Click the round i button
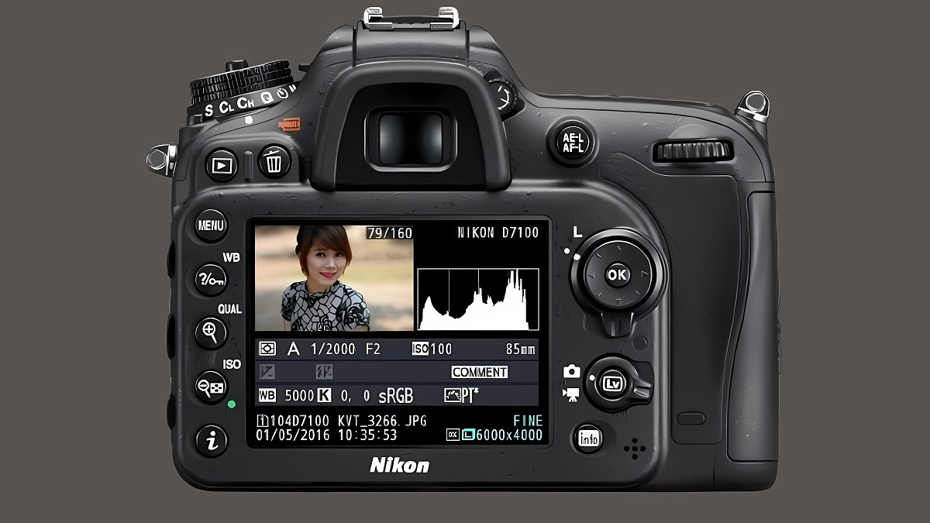Image resolution: width=930 pixels, height=523 pixels. (212, 440)
